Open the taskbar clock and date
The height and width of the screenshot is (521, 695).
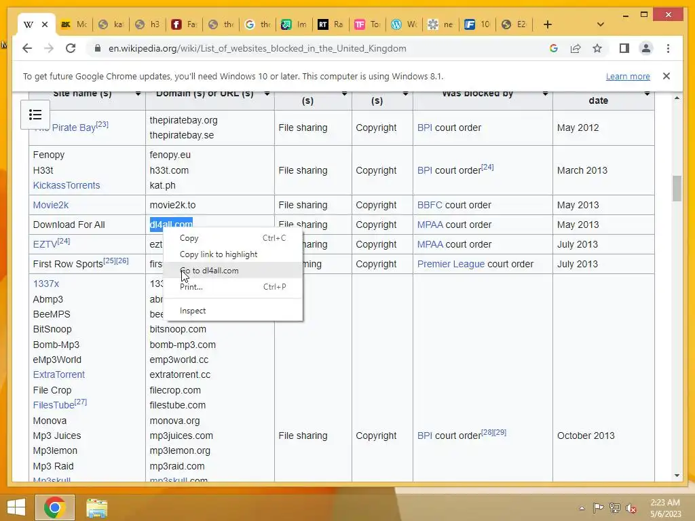(x=665, y=508)
